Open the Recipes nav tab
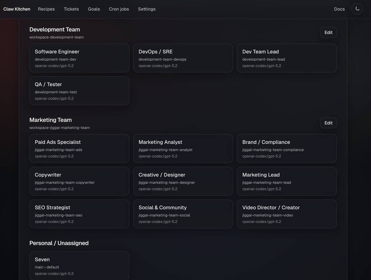 click(x=46, y=9)
